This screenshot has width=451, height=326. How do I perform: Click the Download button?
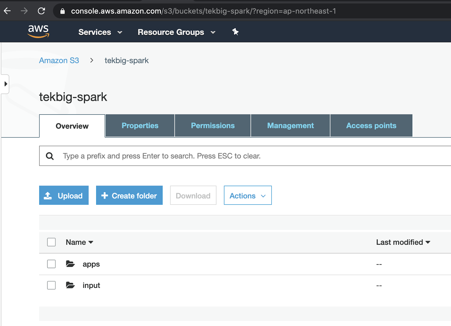193,195
